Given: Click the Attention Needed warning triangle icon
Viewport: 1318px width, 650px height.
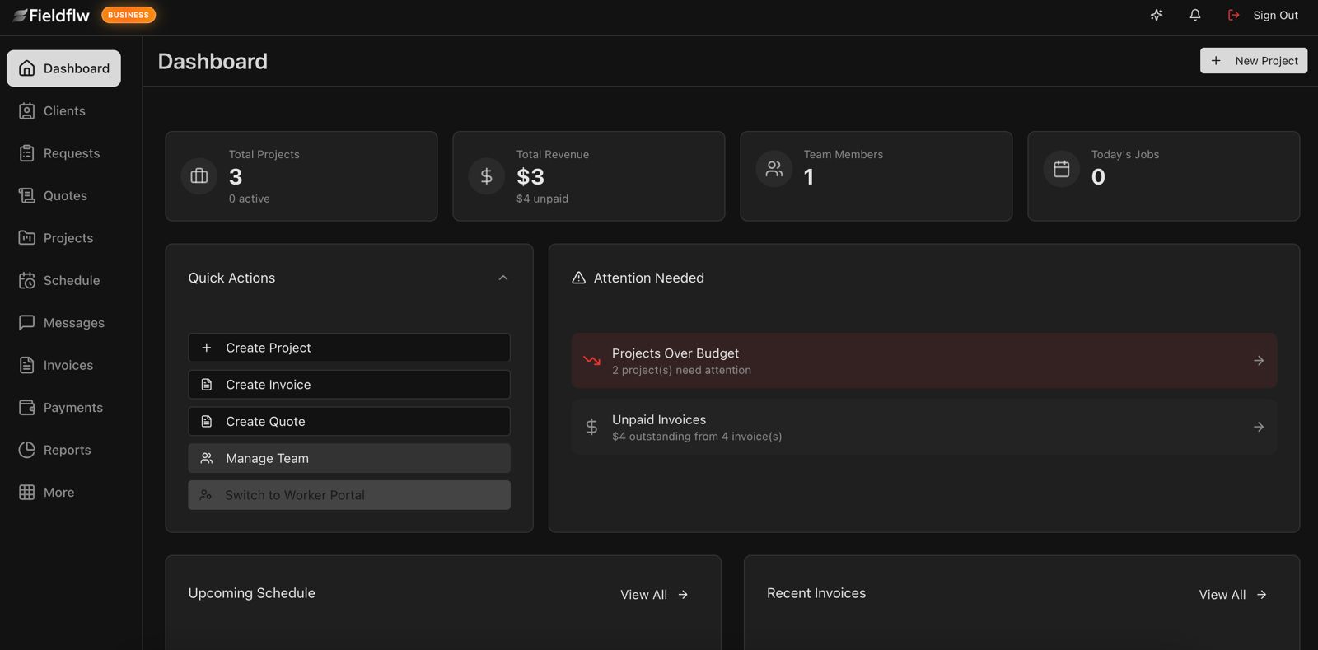Looking at the screenshot, I should 578,278.
